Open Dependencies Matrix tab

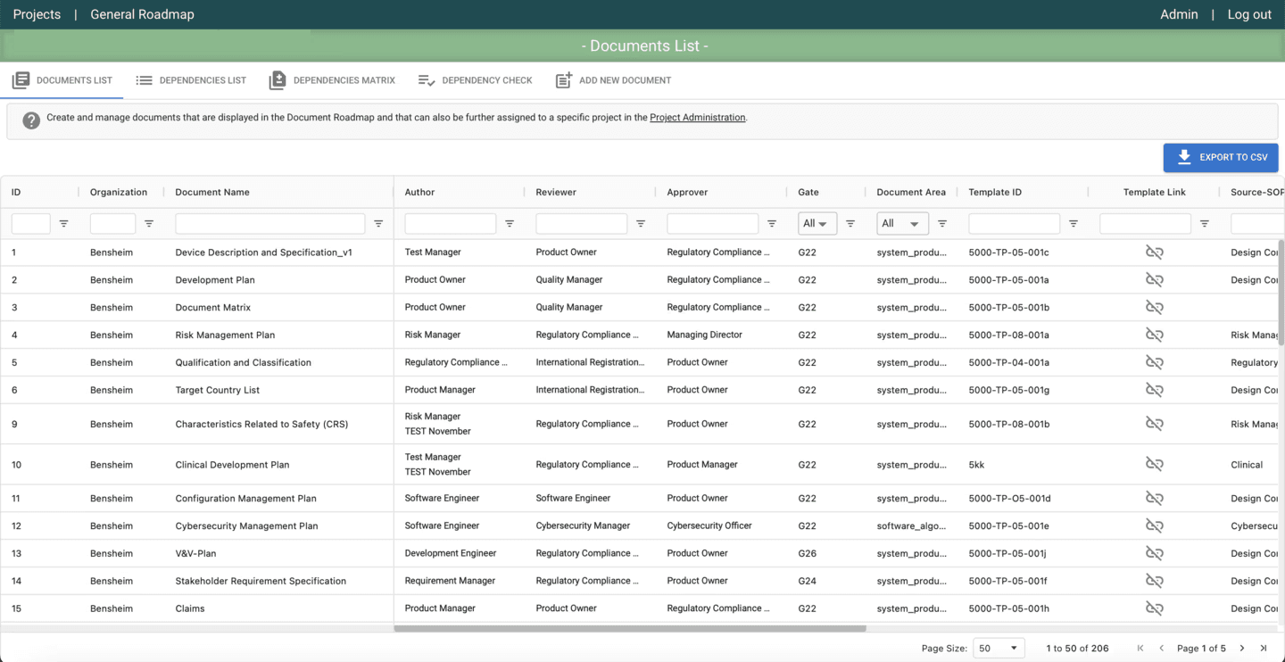pos(332,80)
